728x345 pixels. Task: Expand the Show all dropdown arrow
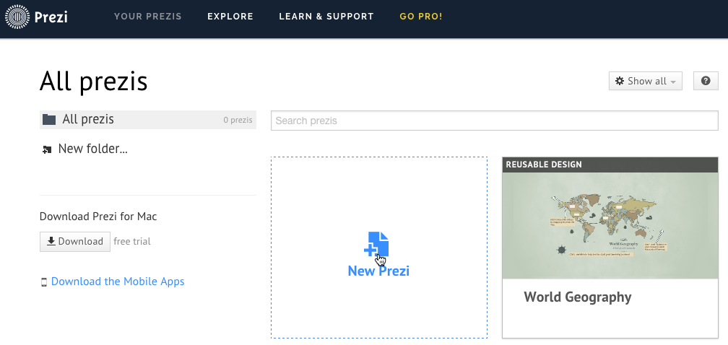[673, 82]
